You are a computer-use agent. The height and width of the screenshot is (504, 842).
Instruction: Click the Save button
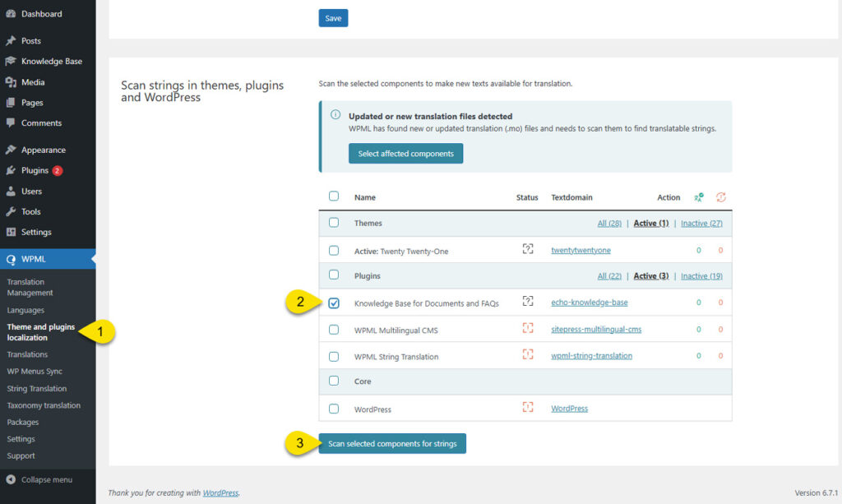(333, 18)
